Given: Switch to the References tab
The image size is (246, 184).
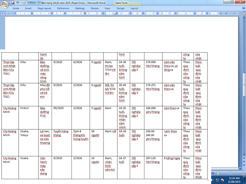Looking at the screenshot, I should tap(63, 8).
